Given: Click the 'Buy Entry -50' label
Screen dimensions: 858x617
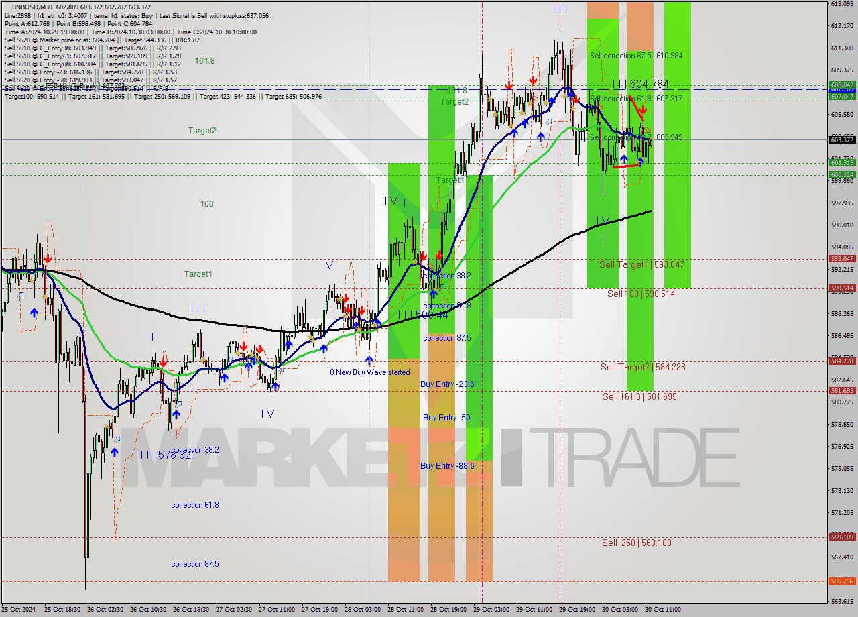Looking at the screenshot, I should [446, 418].
